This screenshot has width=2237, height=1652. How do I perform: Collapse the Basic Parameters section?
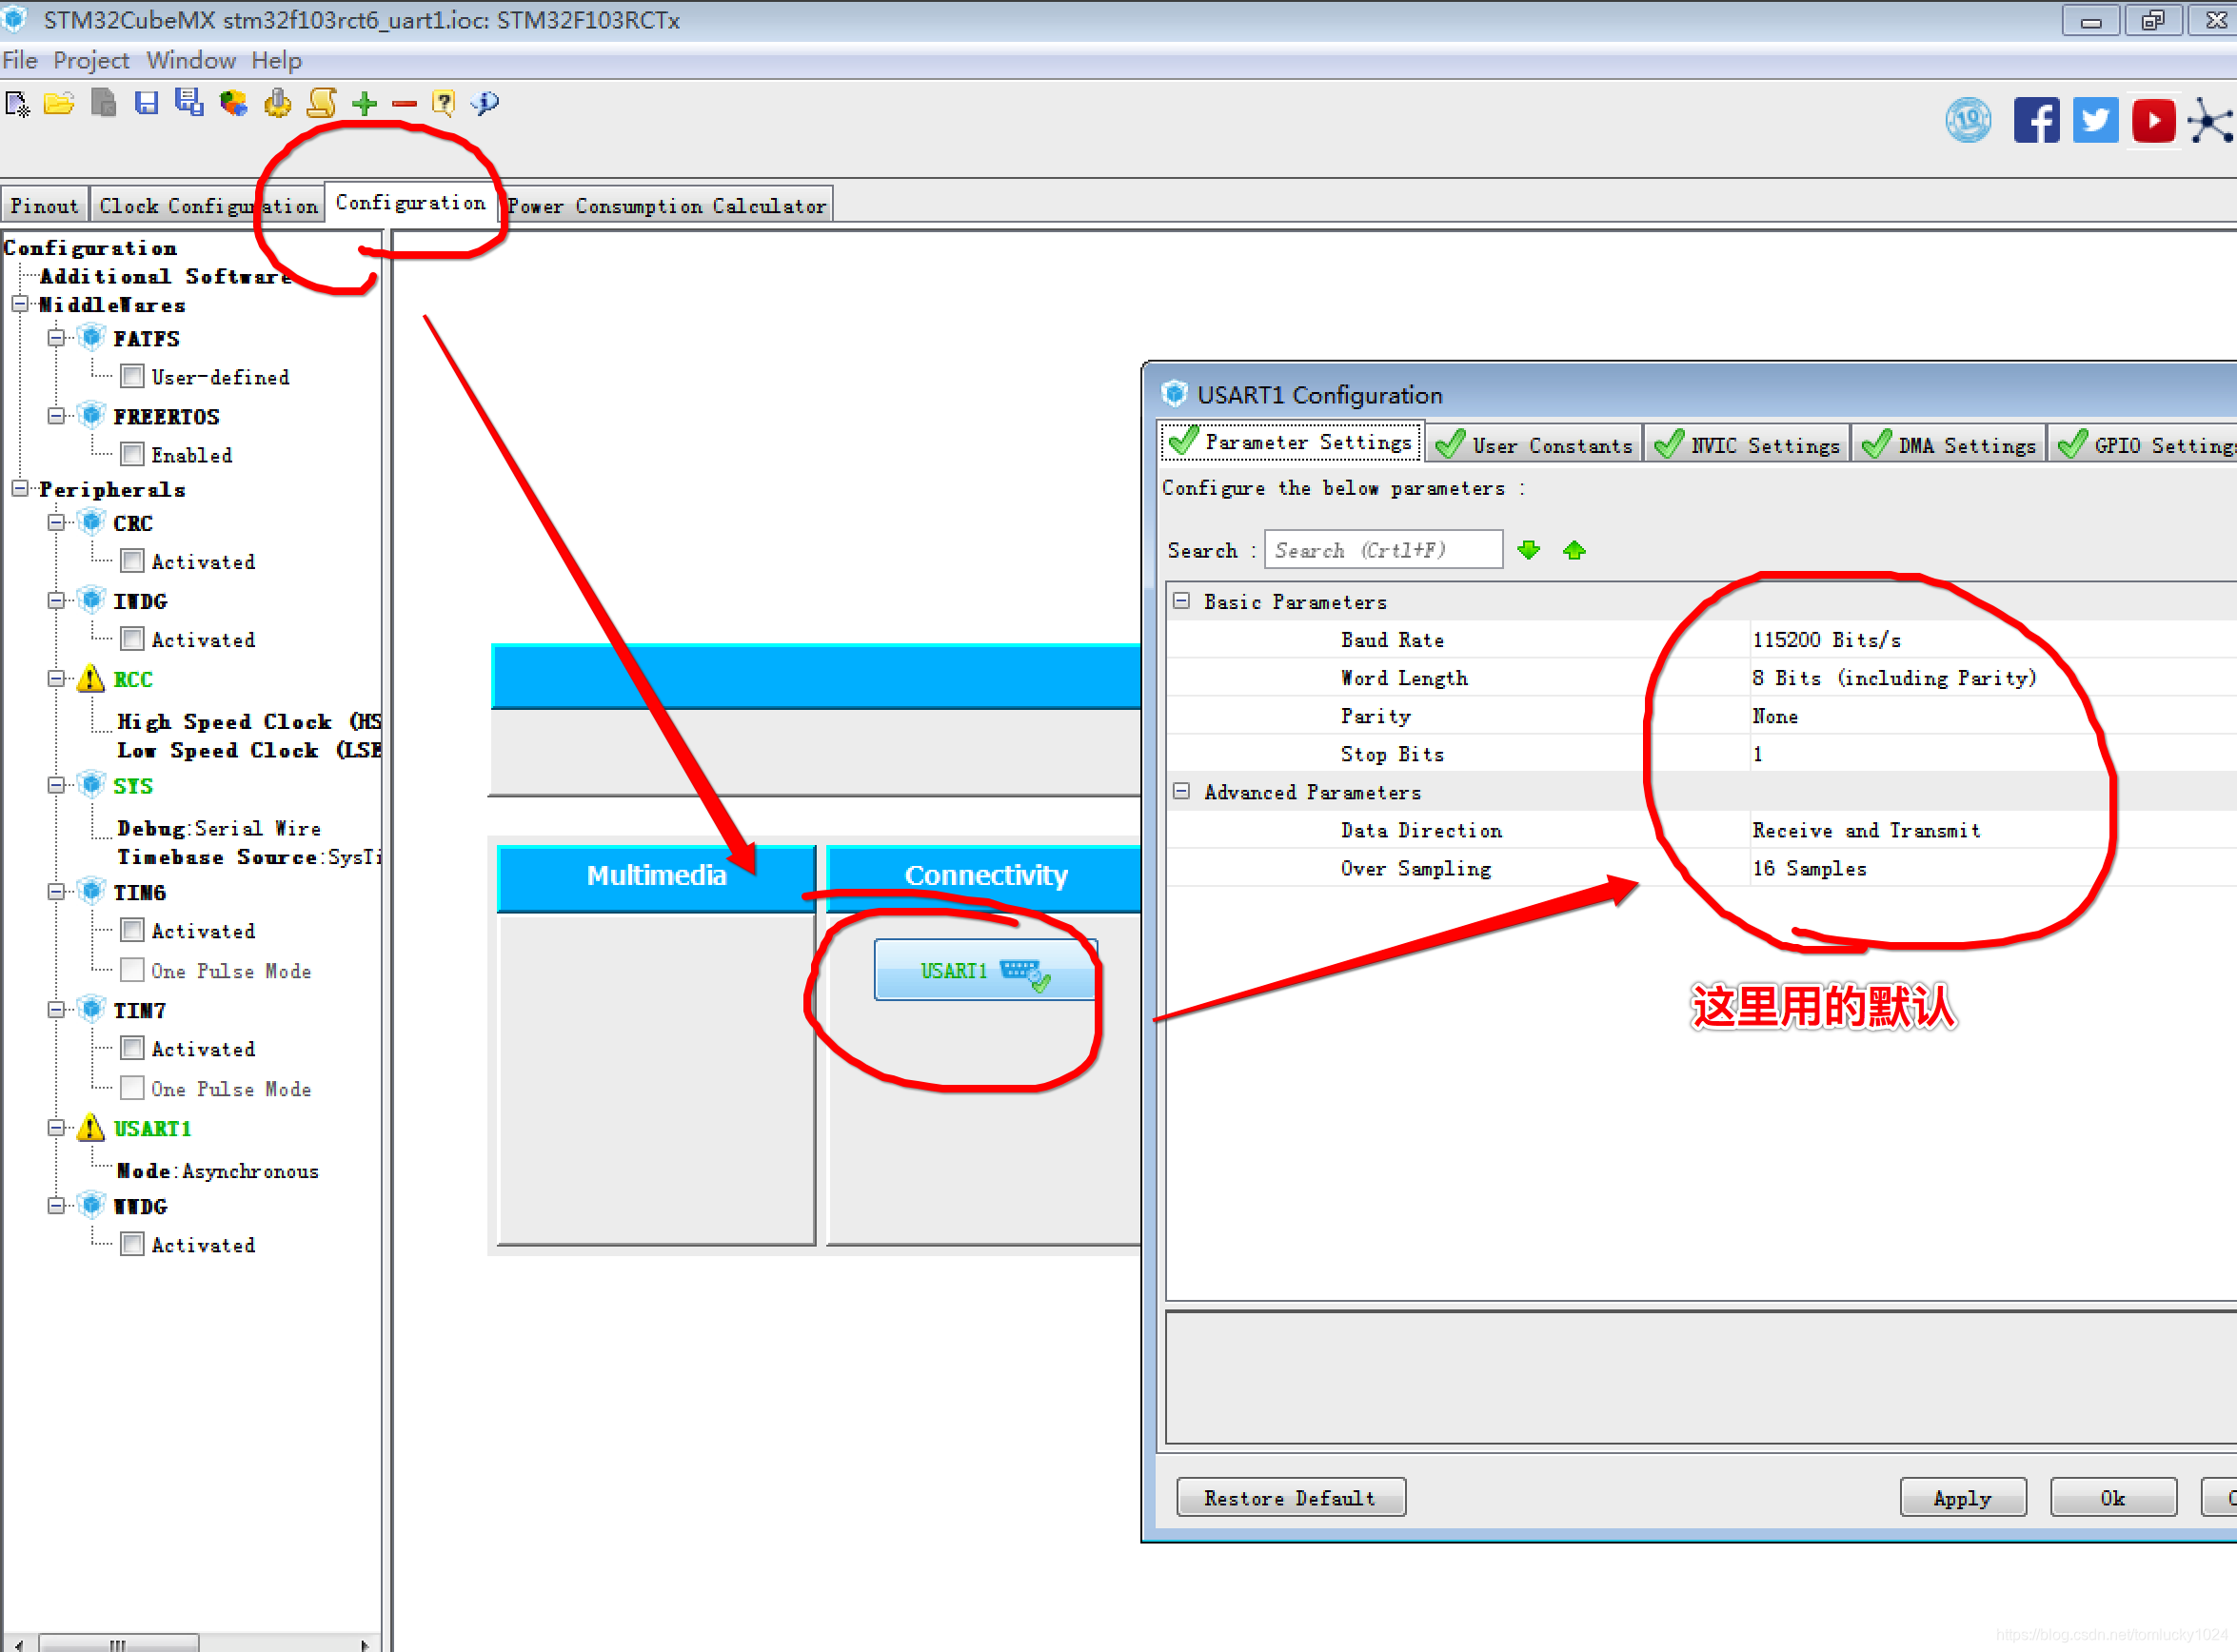[1181, 601]
